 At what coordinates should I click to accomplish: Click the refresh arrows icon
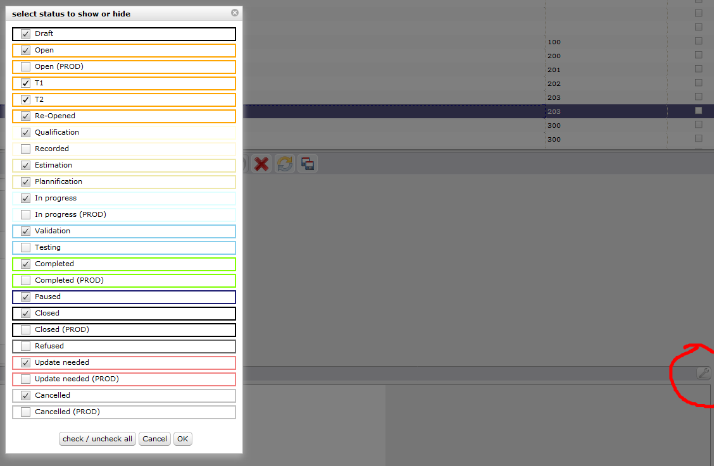pyautogui.click(x=285, y=164)
